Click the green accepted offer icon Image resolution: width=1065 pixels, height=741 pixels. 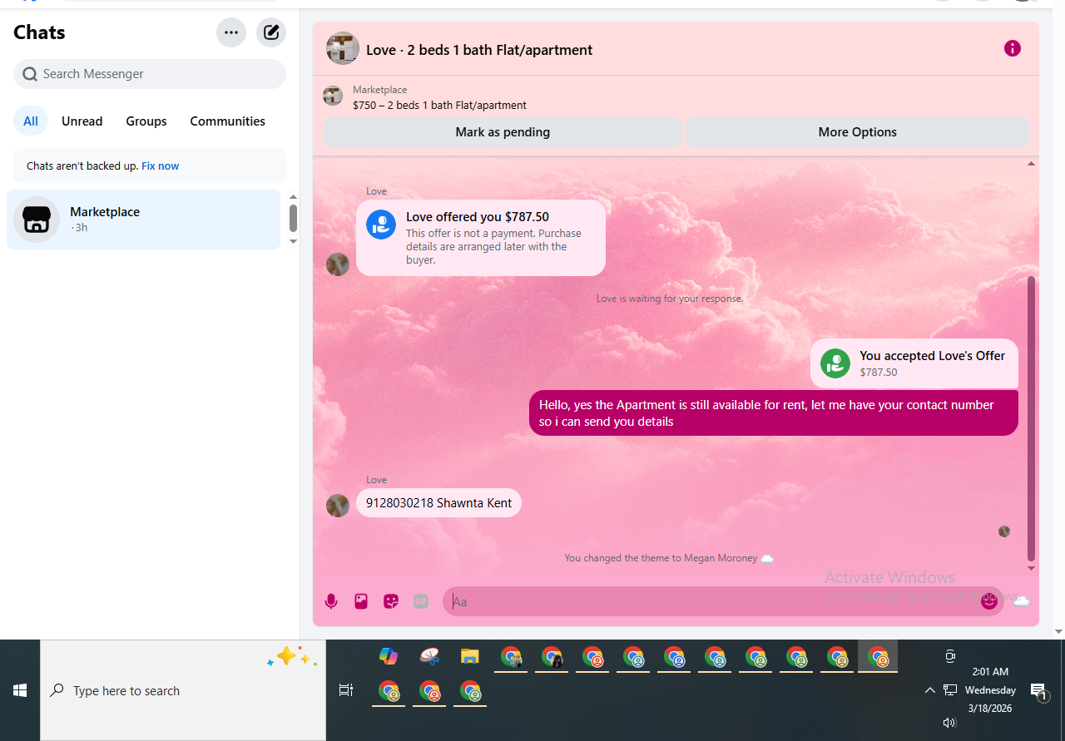(835, 363)
